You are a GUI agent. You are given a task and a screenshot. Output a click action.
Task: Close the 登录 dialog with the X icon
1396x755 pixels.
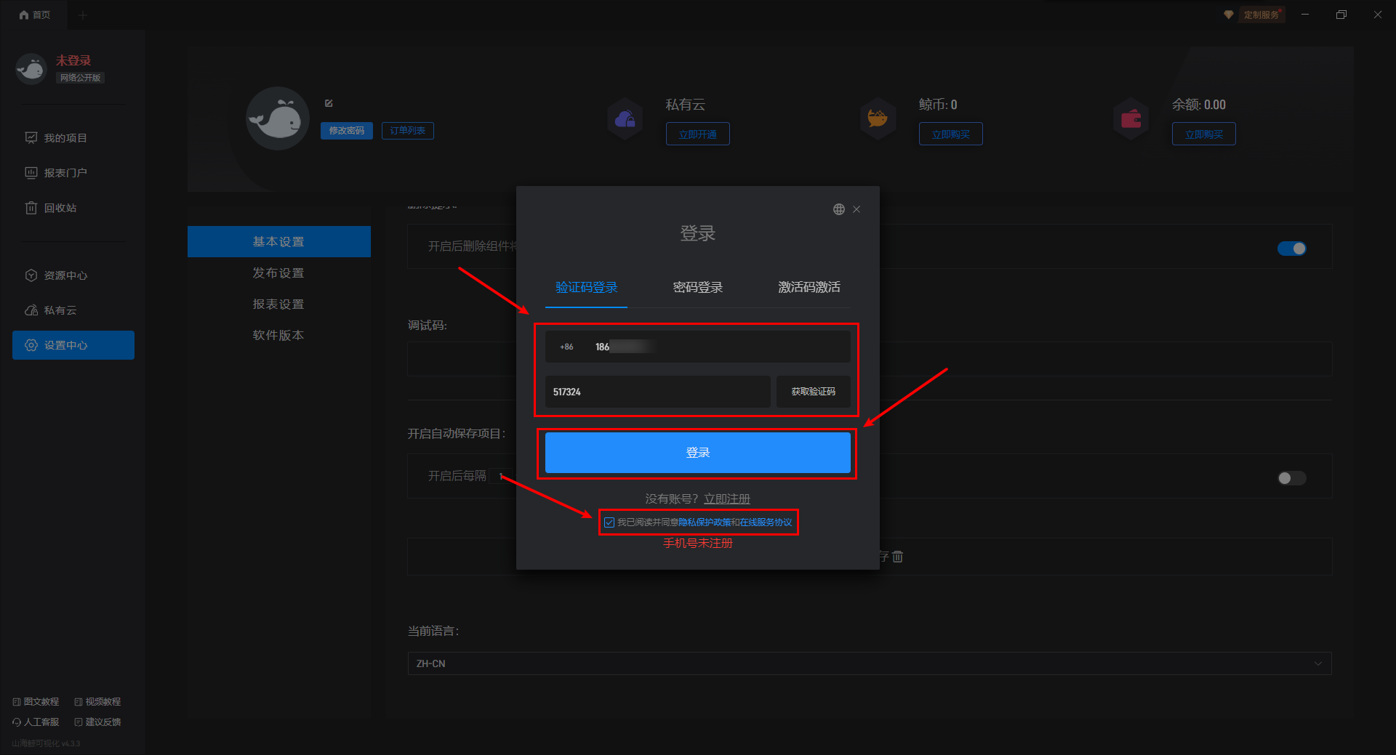point(857,209)
